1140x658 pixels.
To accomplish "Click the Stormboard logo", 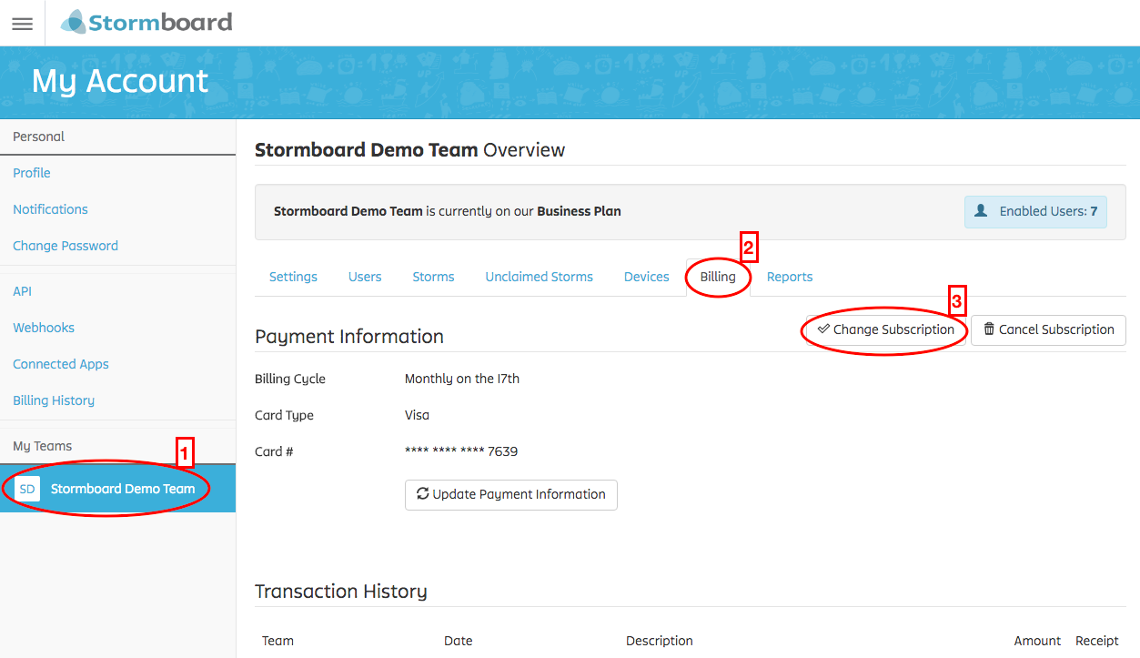I will (146, 22).
